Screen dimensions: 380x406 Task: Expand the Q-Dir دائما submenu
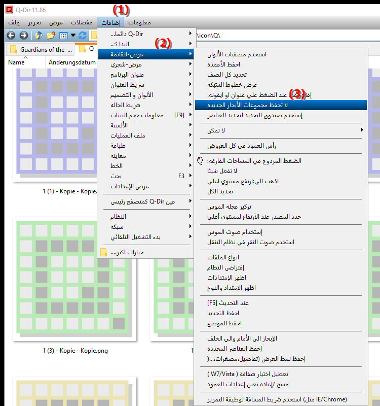click(146, 34)
